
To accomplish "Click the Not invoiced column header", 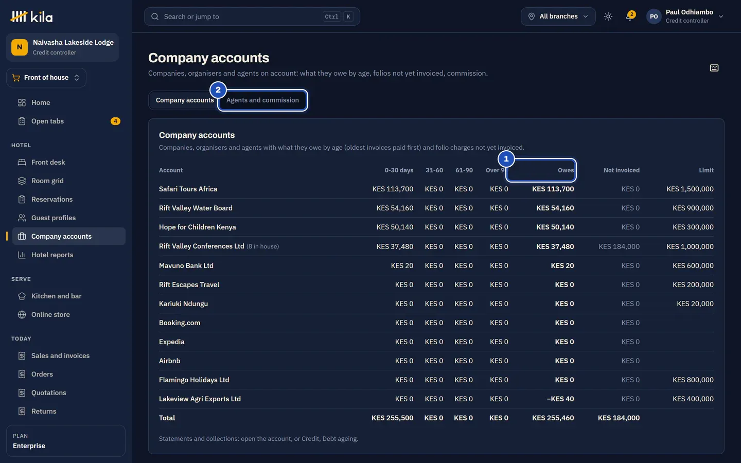I will coord(622,170).
